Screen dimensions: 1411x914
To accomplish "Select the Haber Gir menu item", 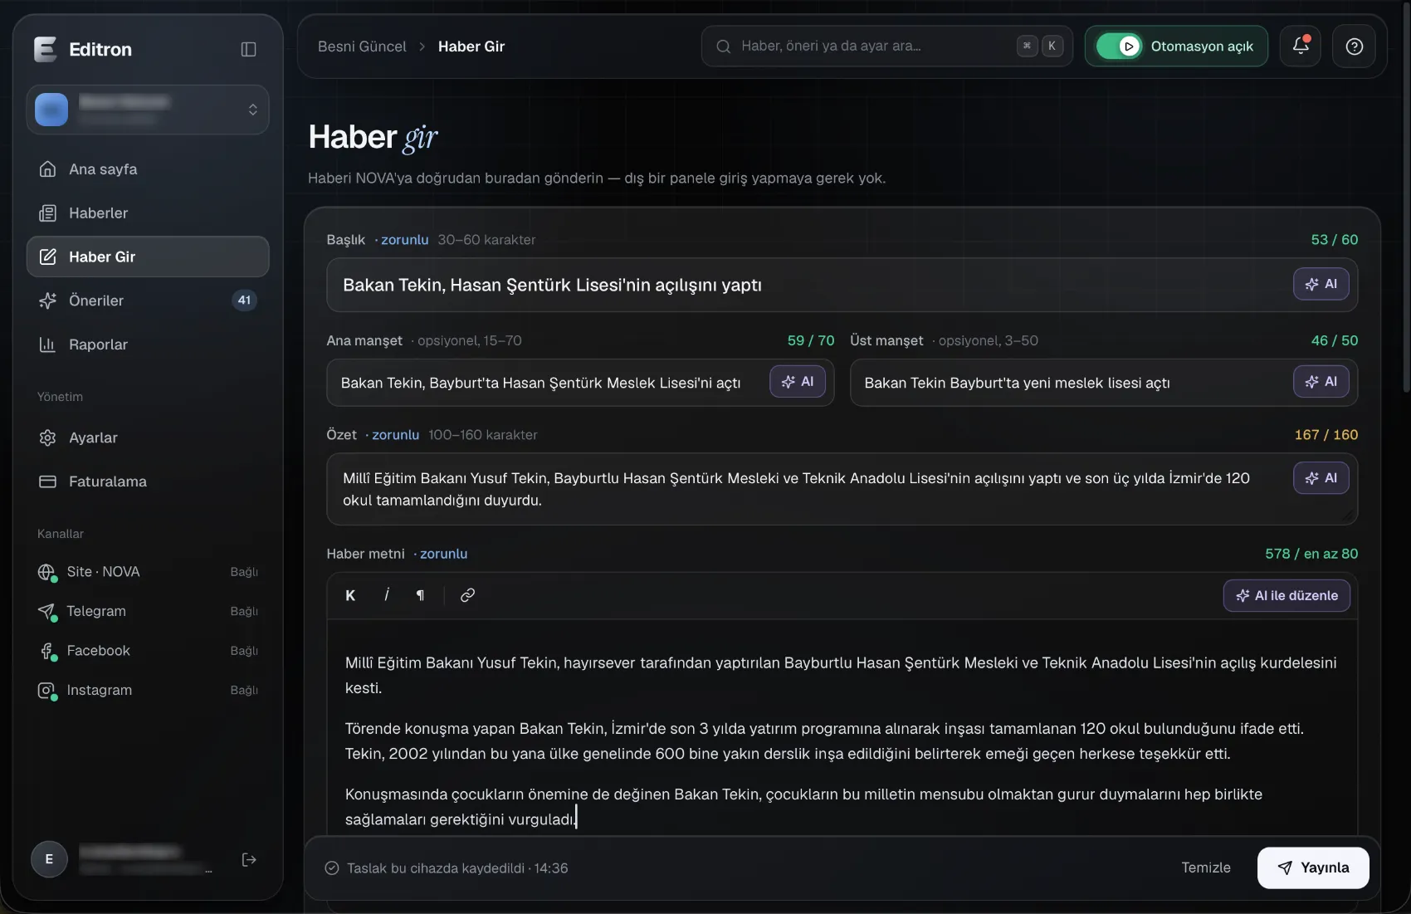I will point(148,257).
